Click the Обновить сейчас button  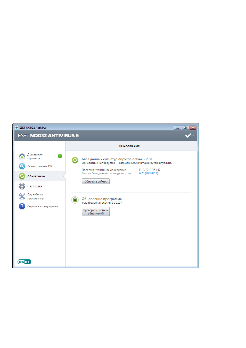coord(96,181)
